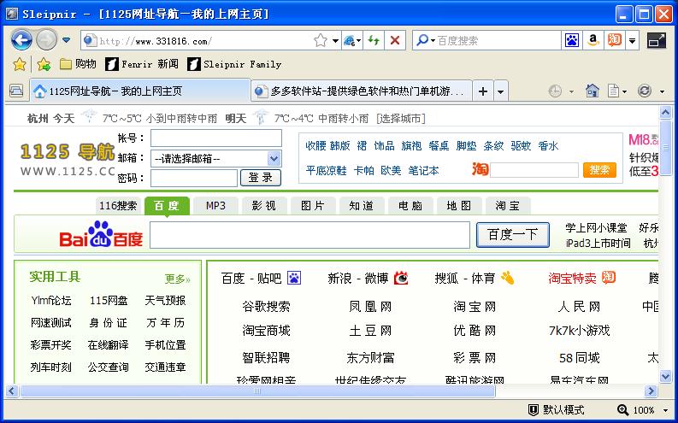This screenshot has width=678, height=423.
Task: Open the Sleipnir Family bookmark
Action: [234, 64]
